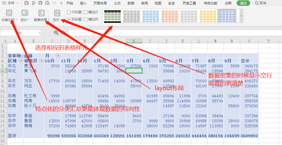
Task: Open the 销售员 filter dropdown
Action: (x=42, y=61)
